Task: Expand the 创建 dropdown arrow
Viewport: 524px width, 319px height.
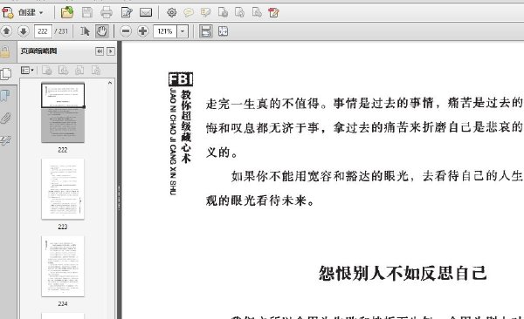Action: click(41, 13)
